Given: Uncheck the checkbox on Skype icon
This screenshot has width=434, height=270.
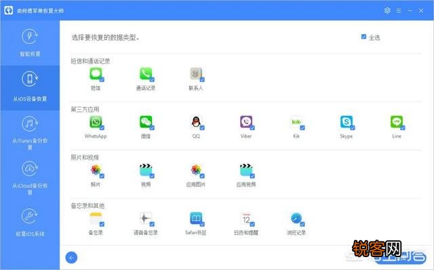Looking at the screenshot, I should tap(353, 128).
